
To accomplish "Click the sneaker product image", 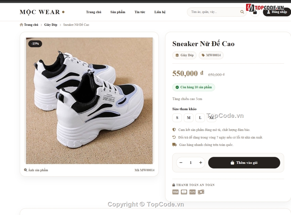I will pos(89,101).
